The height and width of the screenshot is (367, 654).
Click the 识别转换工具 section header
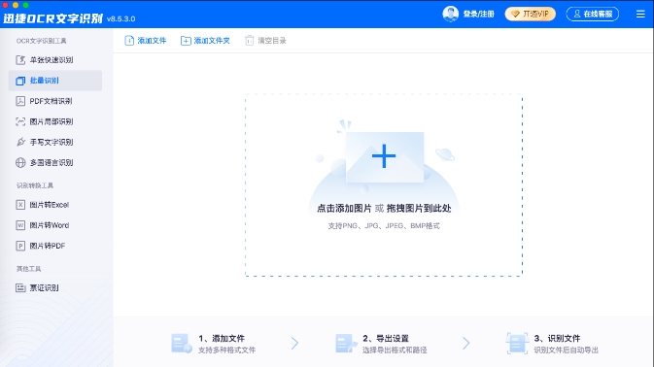(35, 185)
